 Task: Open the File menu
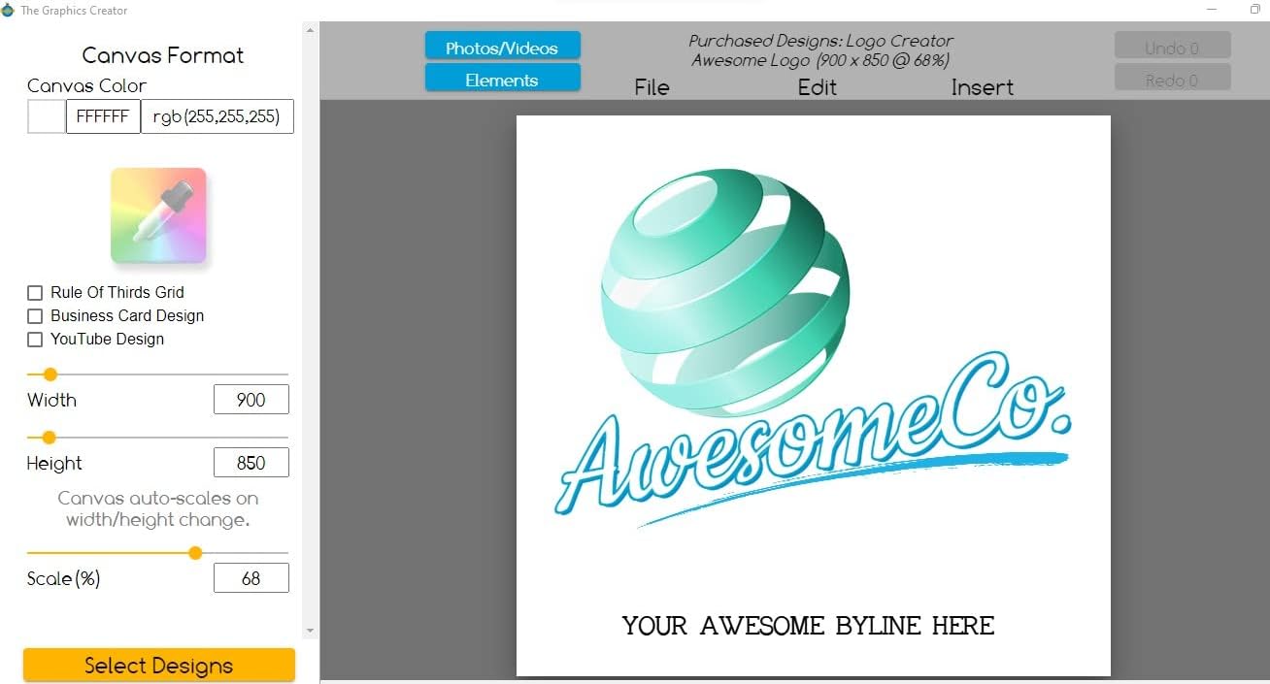click(x=652, y=87)
